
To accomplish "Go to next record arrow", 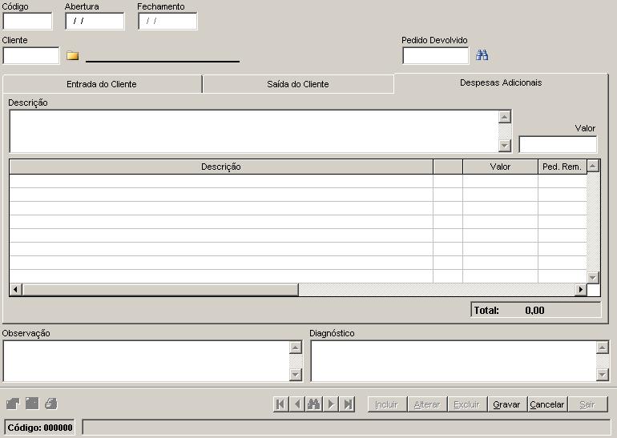I will 331,404.
